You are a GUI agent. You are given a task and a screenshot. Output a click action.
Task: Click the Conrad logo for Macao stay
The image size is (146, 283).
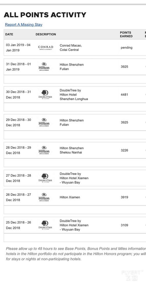click(46, 48)
